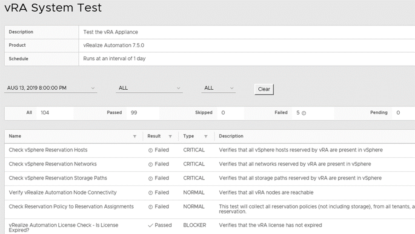Click failed icon for Check vSphere Reservation Hosts
The width and height of the screenshot is (415, 234).
[150, 150]
